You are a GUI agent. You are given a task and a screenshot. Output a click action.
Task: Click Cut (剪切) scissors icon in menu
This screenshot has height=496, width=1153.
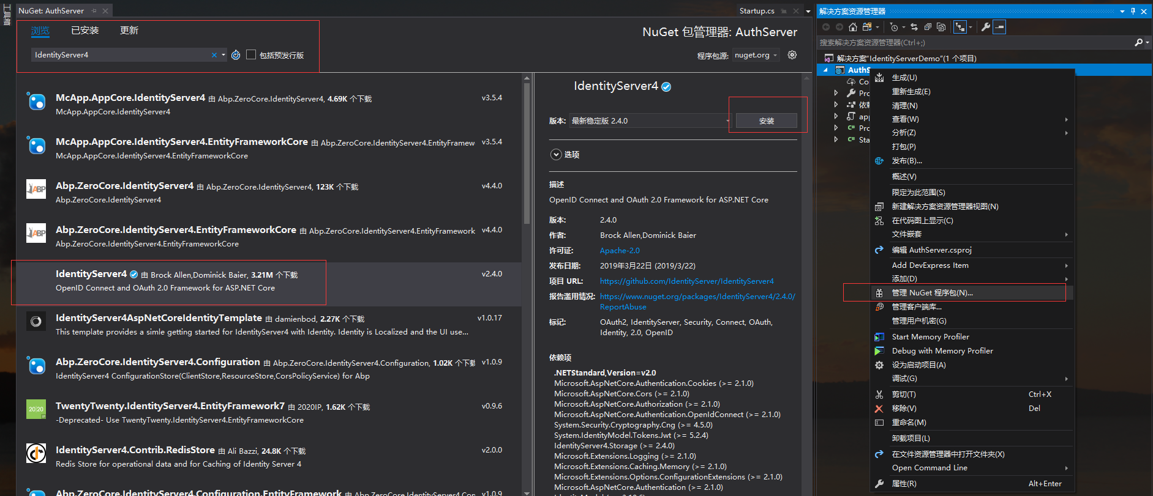coord(879,394)
